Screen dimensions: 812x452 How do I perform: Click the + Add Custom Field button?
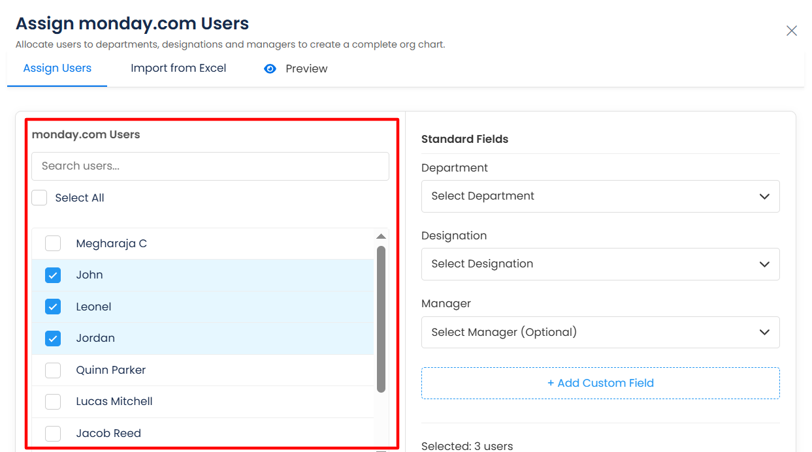tap(600, 383)
